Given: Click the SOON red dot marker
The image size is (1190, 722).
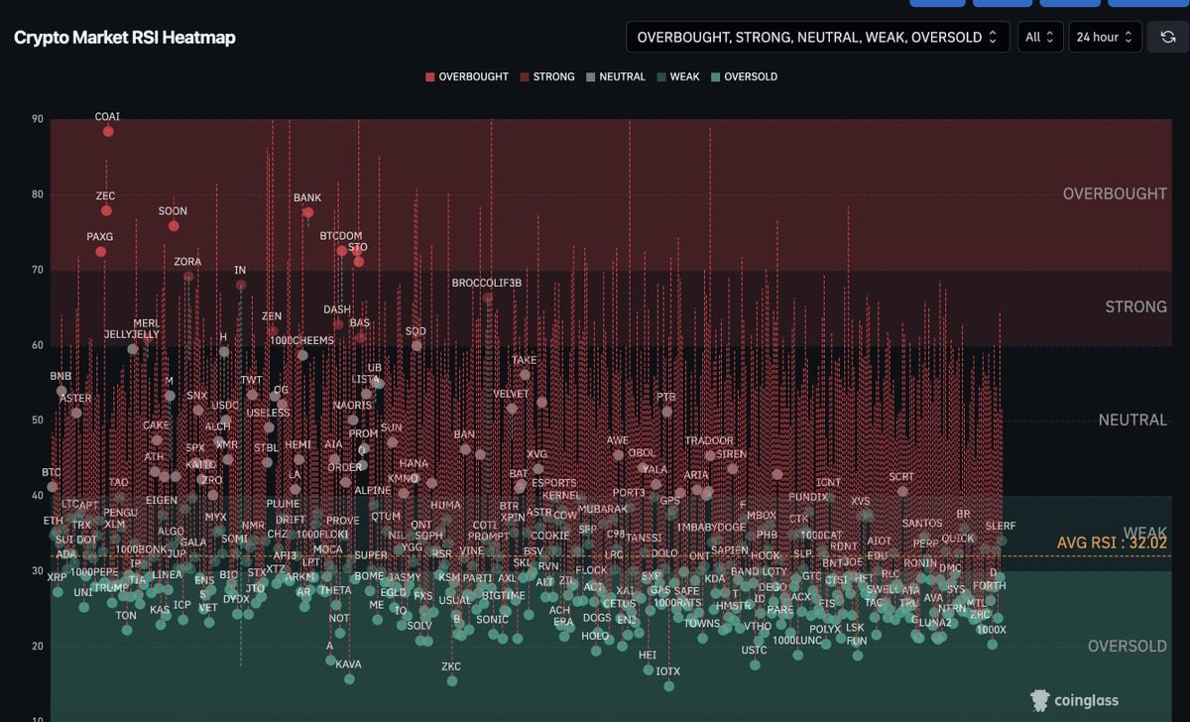Looking at the screenshot, I should [x=174, y=226].
